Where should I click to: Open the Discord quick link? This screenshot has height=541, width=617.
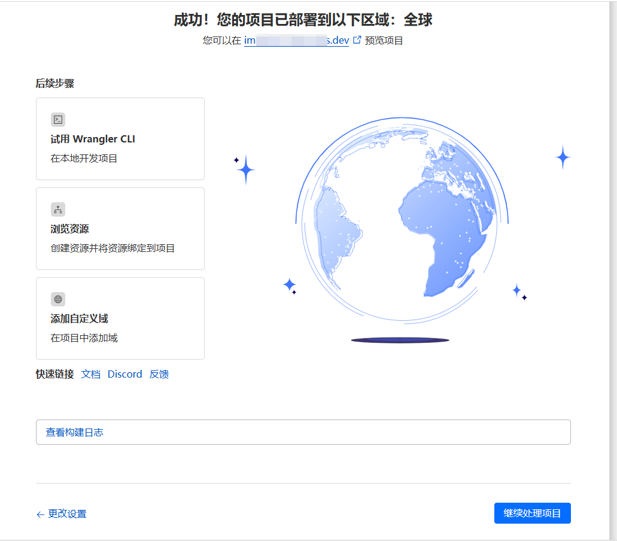[125, 375]
